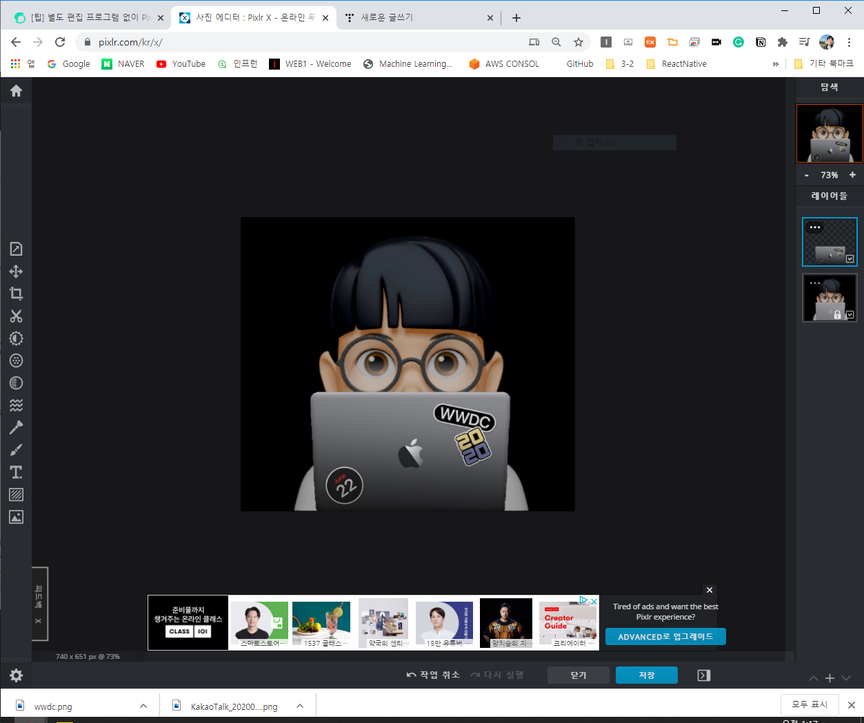This screenshot has height=723, width=864.
Task: Bookmark this page with star icon
Action: 578,42
